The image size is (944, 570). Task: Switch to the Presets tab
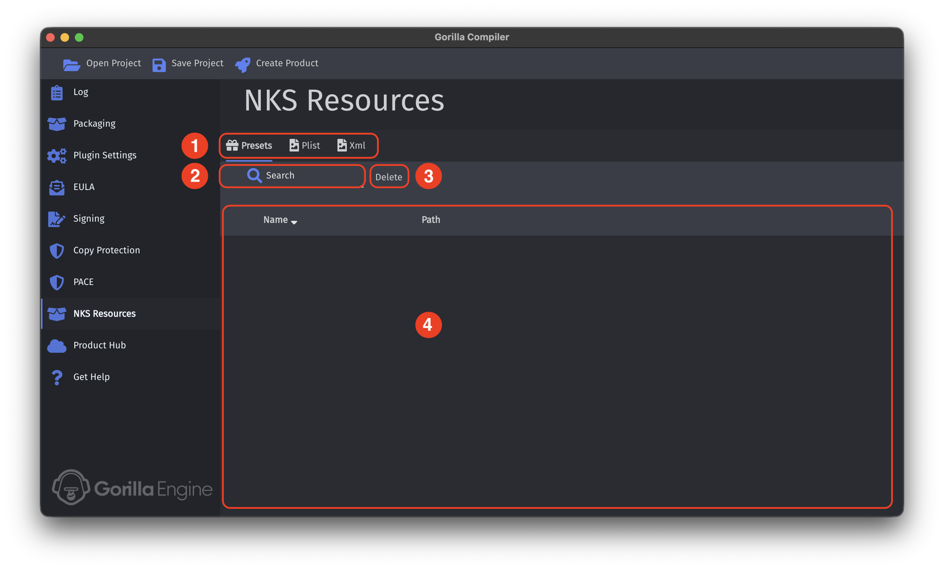[249, 146]
